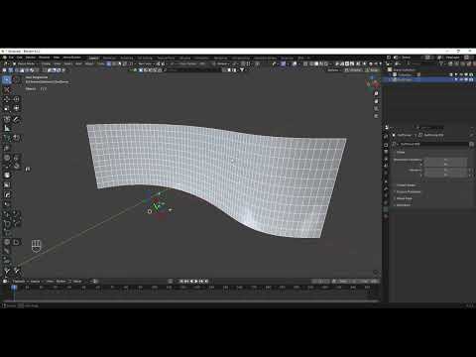Open the Render menu
Screen dimensions: 476x357
tap(30, 58)
